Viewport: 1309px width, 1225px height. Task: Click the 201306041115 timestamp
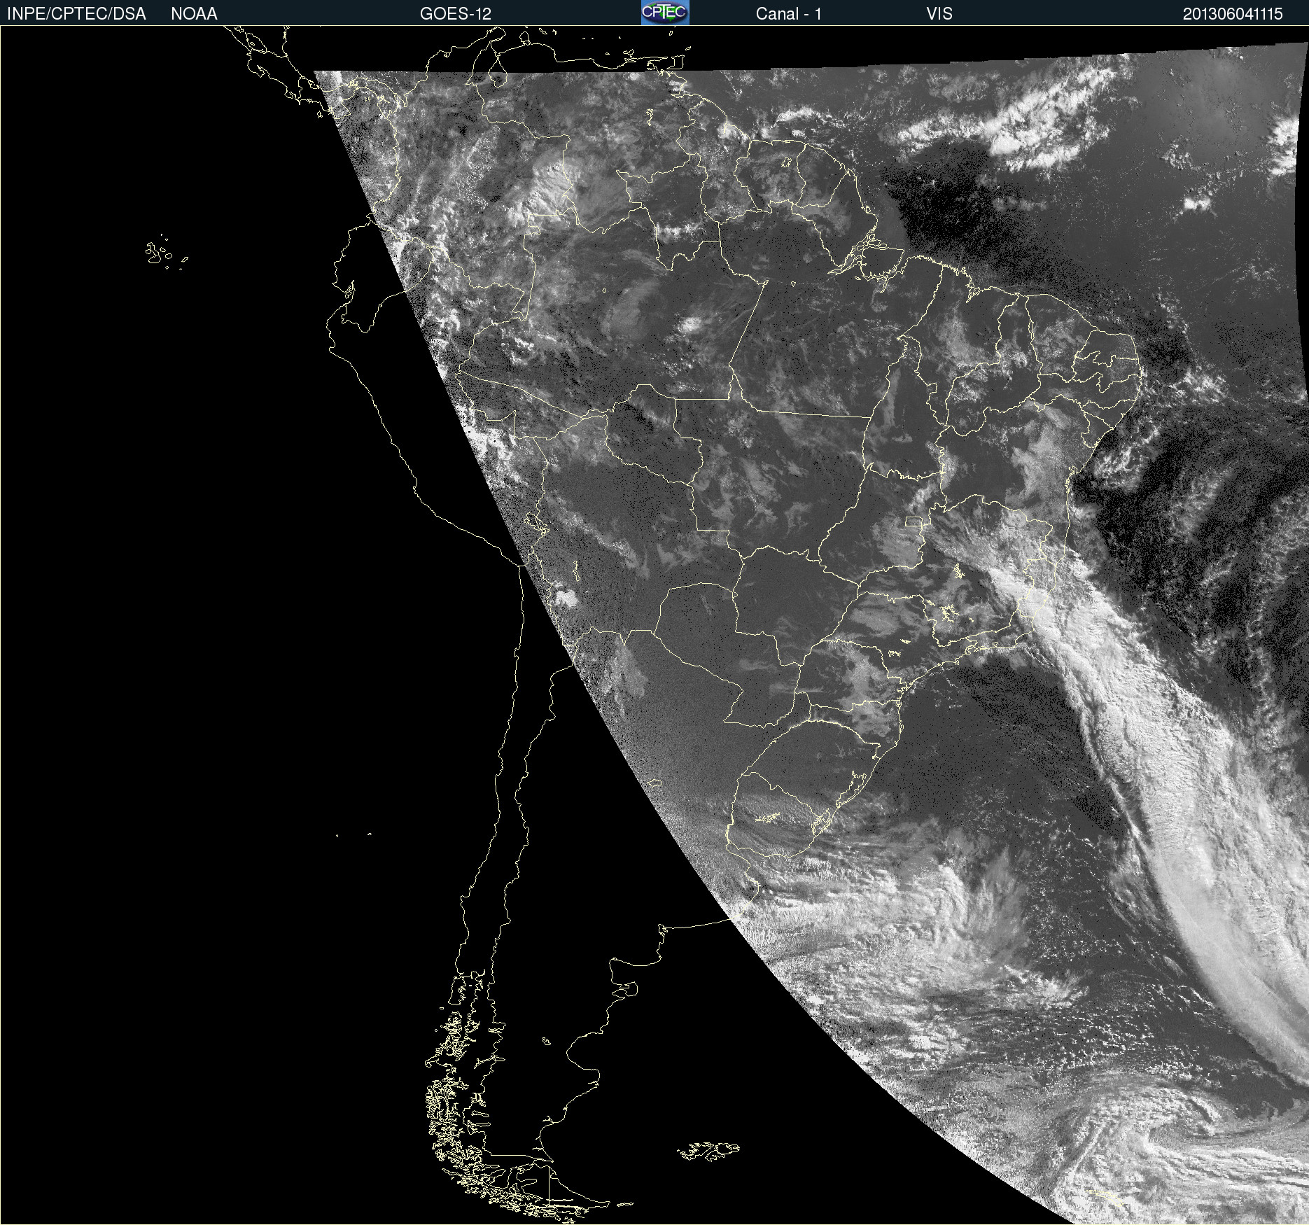[x=1233, y=14]
